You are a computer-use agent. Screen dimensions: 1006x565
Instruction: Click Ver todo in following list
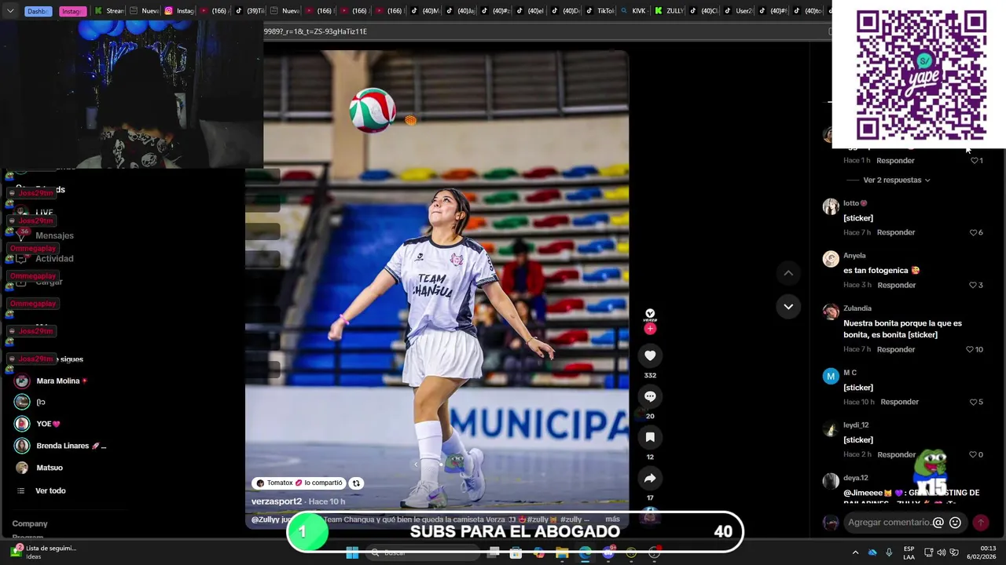[50, 490]
